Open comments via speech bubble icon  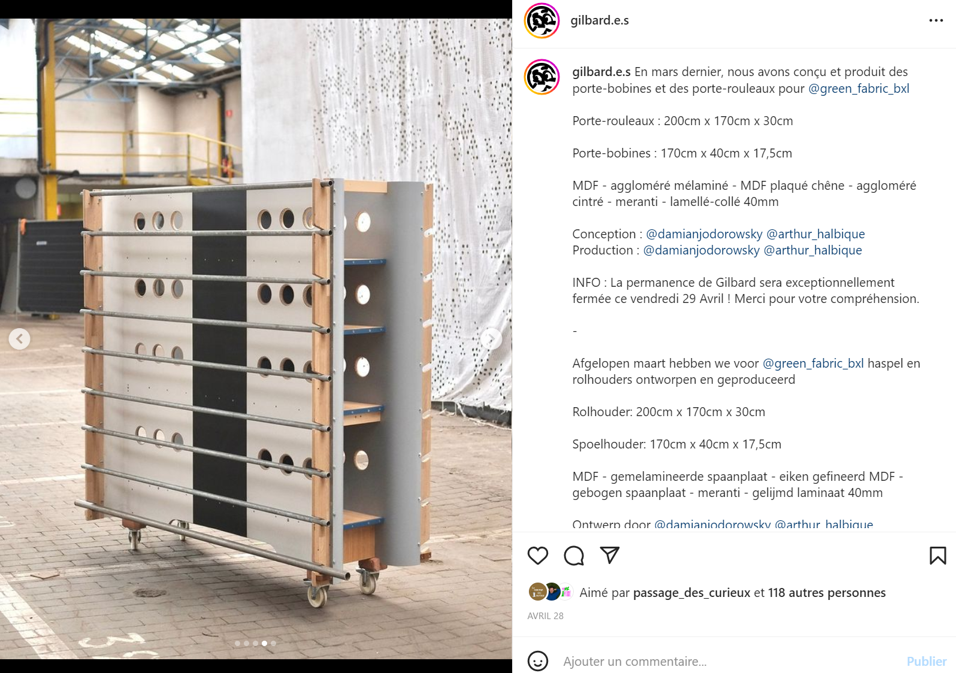coord(574,556)
